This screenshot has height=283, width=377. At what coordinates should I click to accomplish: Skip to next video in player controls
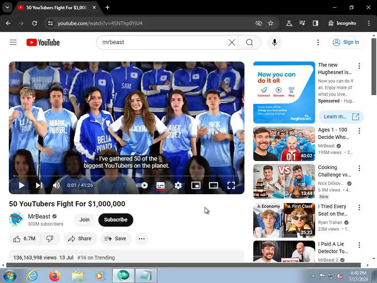point(39,185)
